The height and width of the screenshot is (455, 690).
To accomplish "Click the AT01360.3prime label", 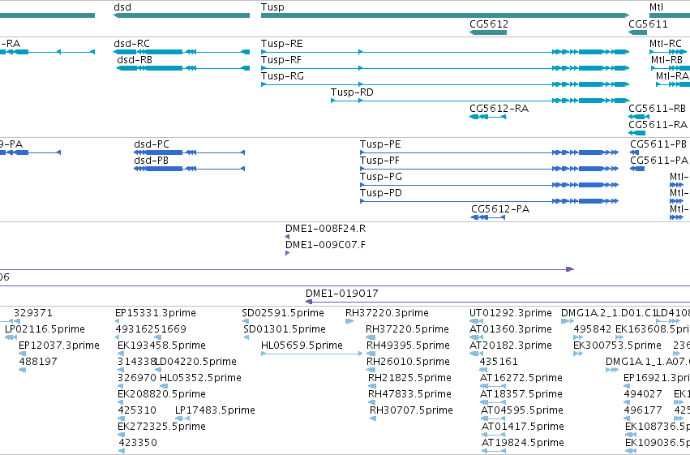I will coord(511,329).
